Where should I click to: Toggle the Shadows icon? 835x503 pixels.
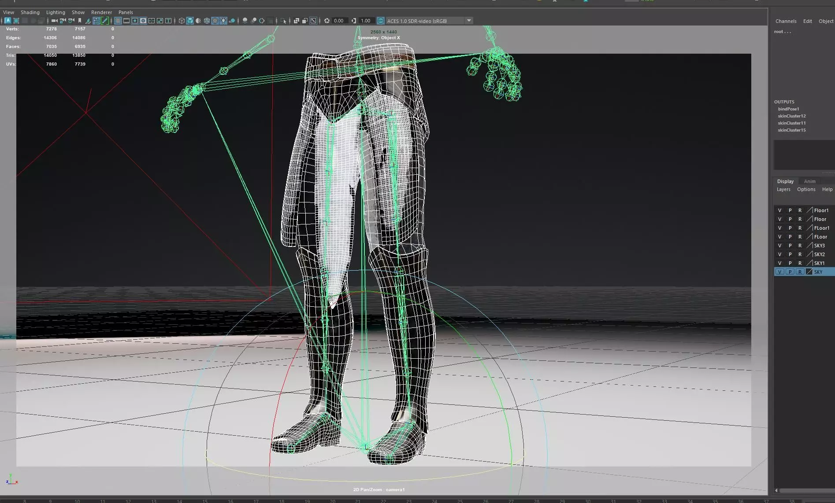point(232,21)
